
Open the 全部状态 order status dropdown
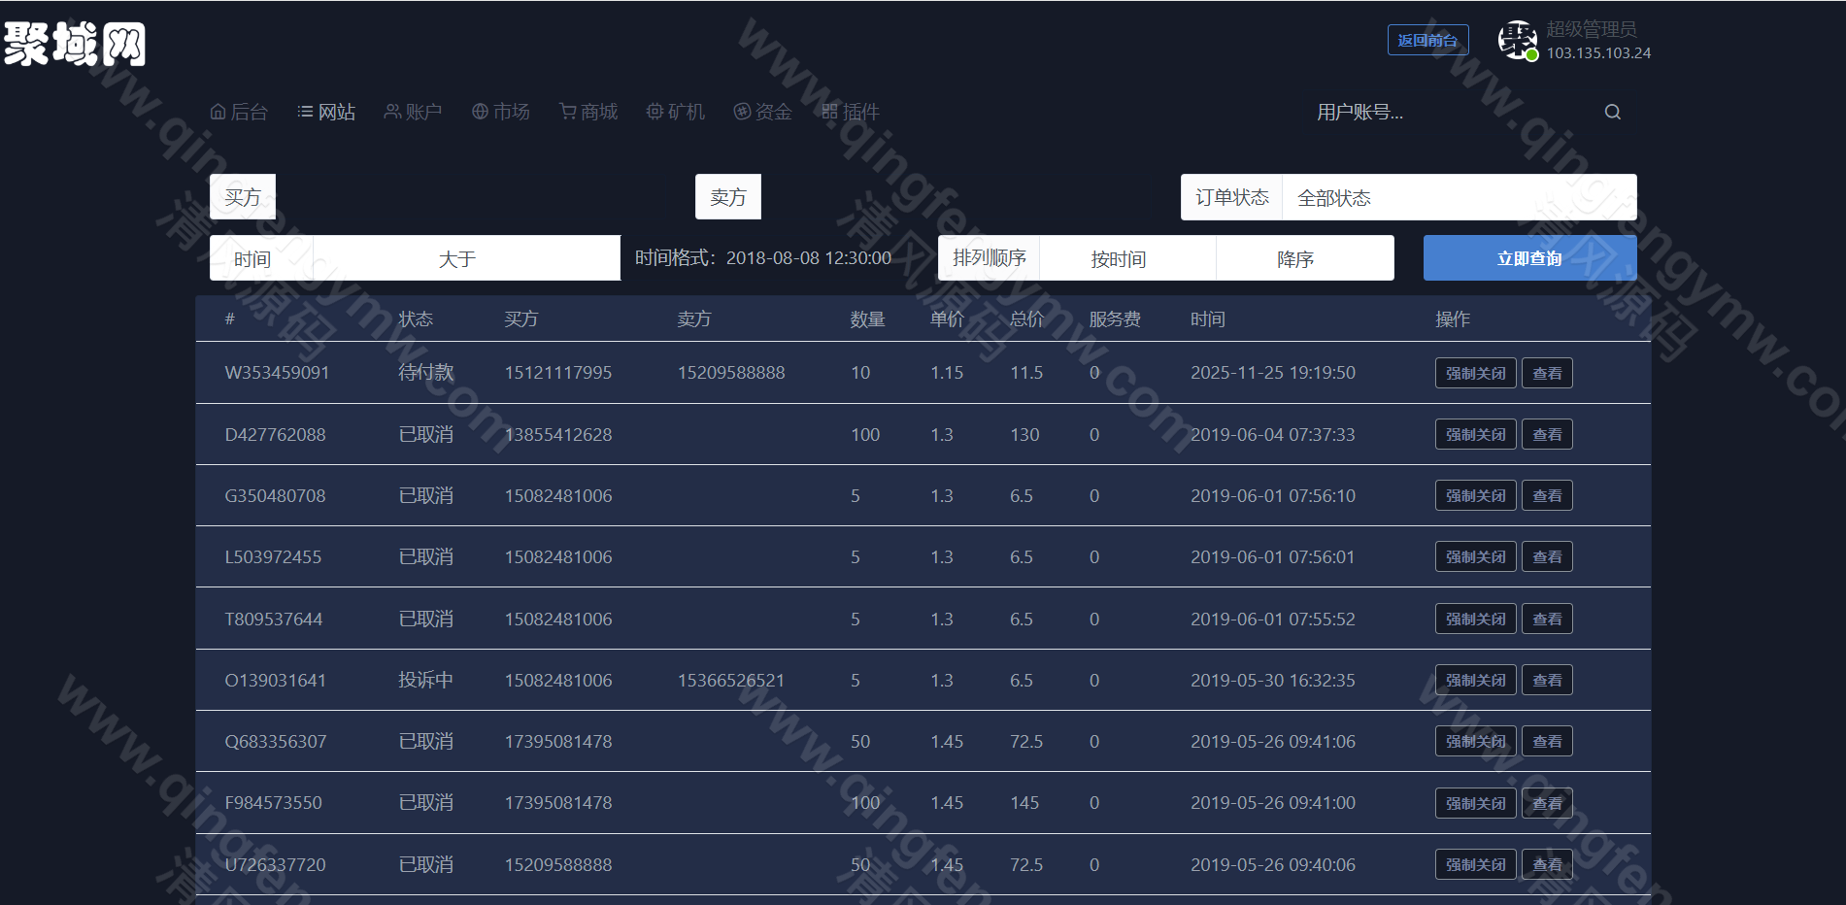1457,197
